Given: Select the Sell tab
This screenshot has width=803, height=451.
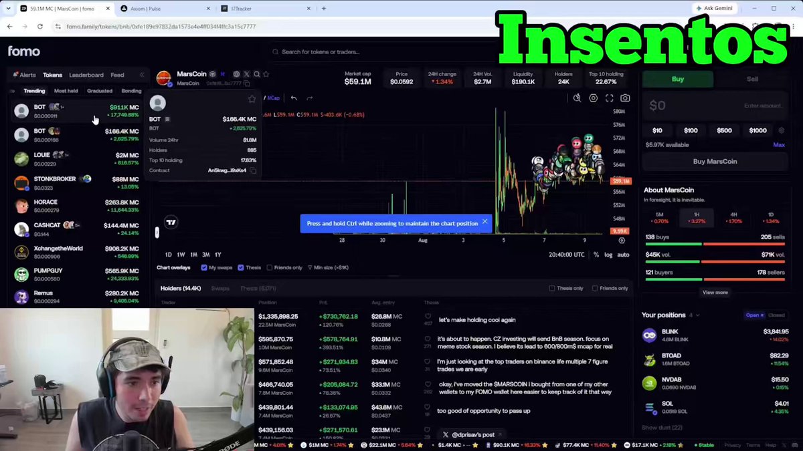Looking at the screenshot, I should click(x=752, y=79).
